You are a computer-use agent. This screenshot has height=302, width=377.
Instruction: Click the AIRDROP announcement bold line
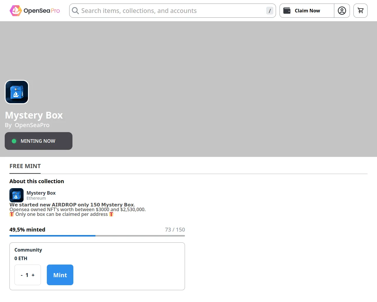(72, 205)
